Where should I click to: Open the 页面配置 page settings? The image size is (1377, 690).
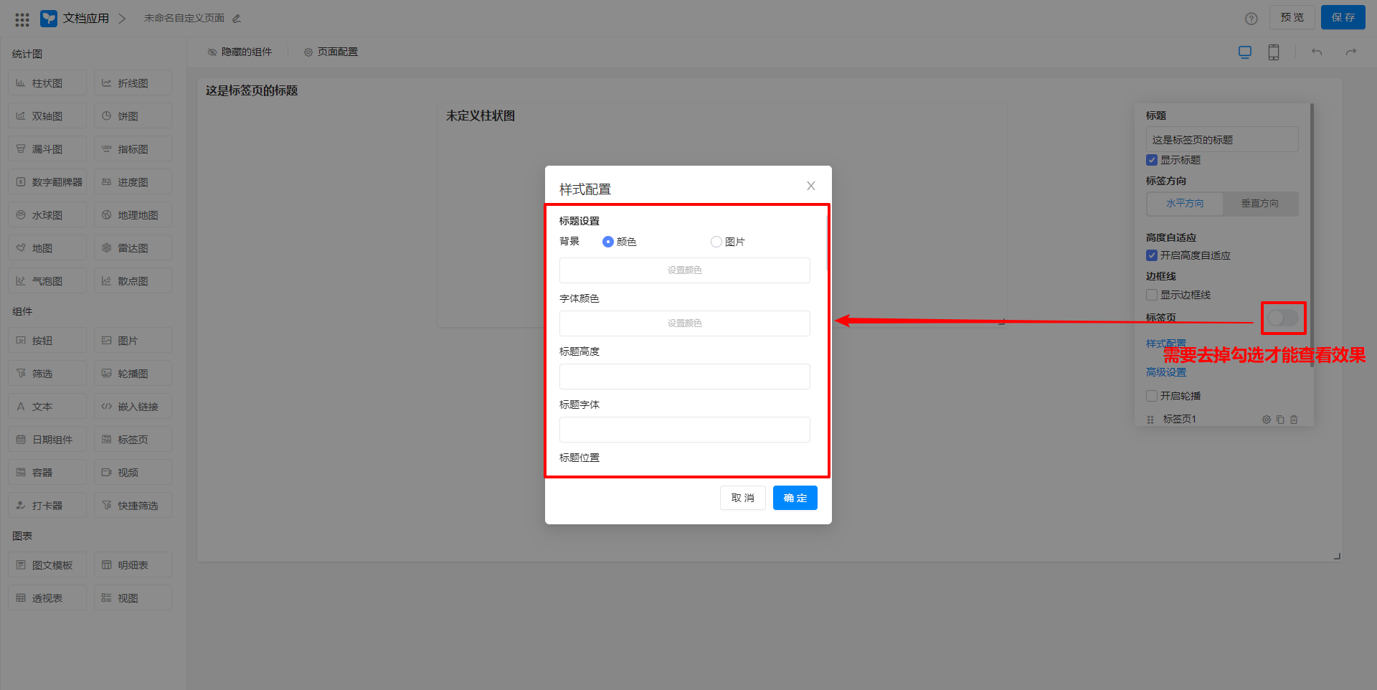point(331,51)
